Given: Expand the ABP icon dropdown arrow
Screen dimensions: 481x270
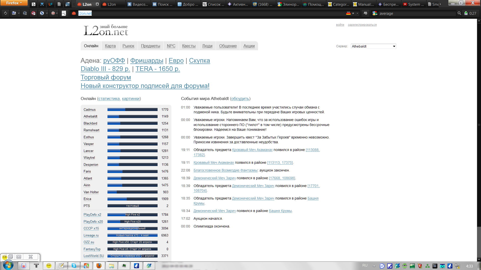Looking at the screenshot, I should 57,13.
